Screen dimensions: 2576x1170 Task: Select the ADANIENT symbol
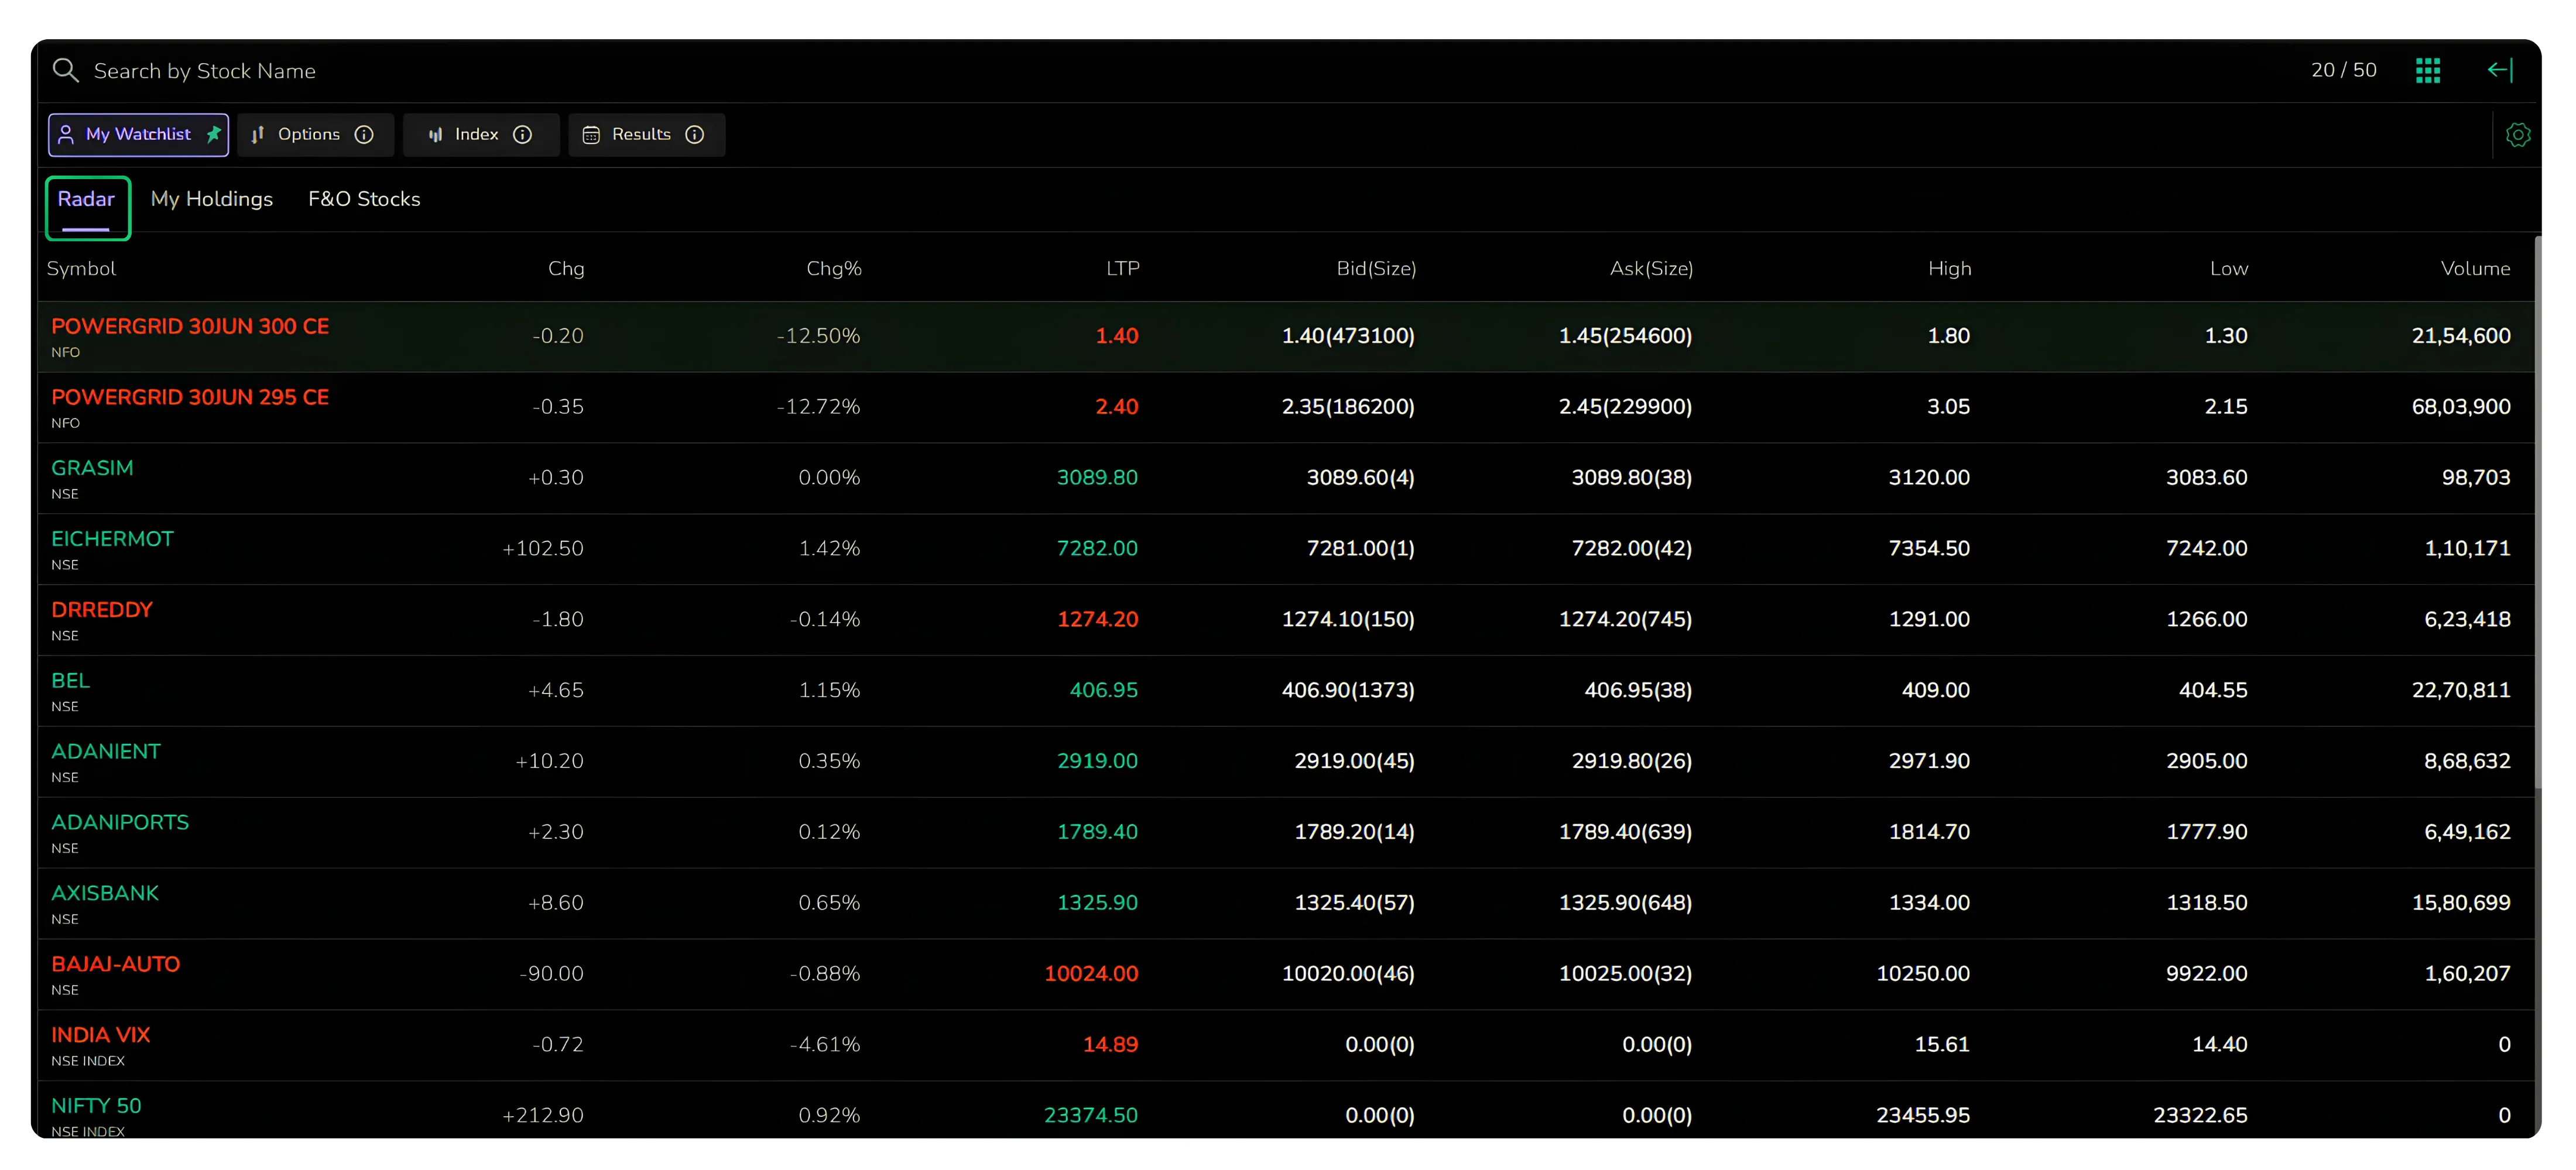point(106,752)
